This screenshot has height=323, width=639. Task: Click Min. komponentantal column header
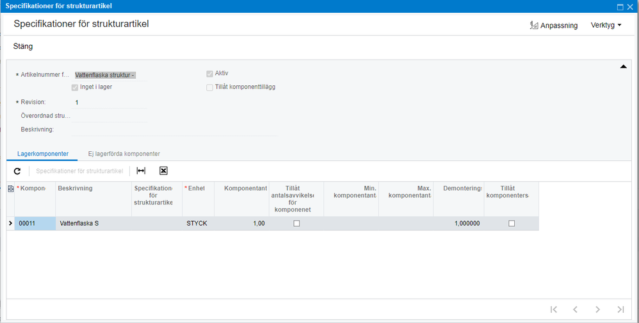click(x=352, y=199)
